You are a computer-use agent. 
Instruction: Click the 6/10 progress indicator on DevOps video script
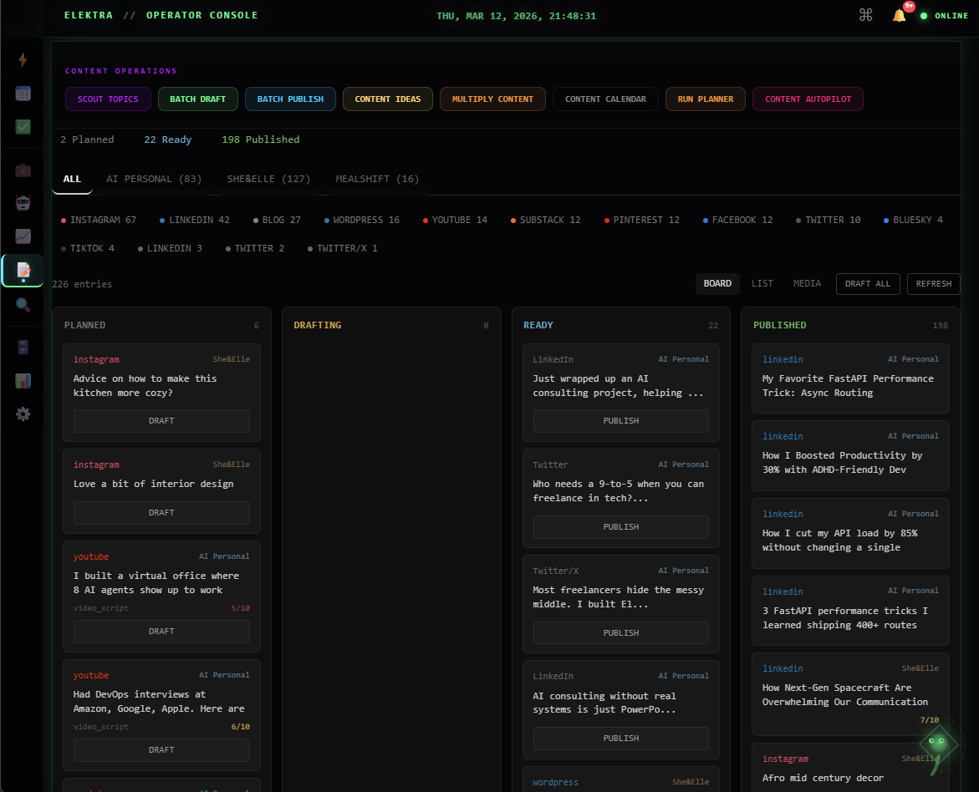[239, 727]
